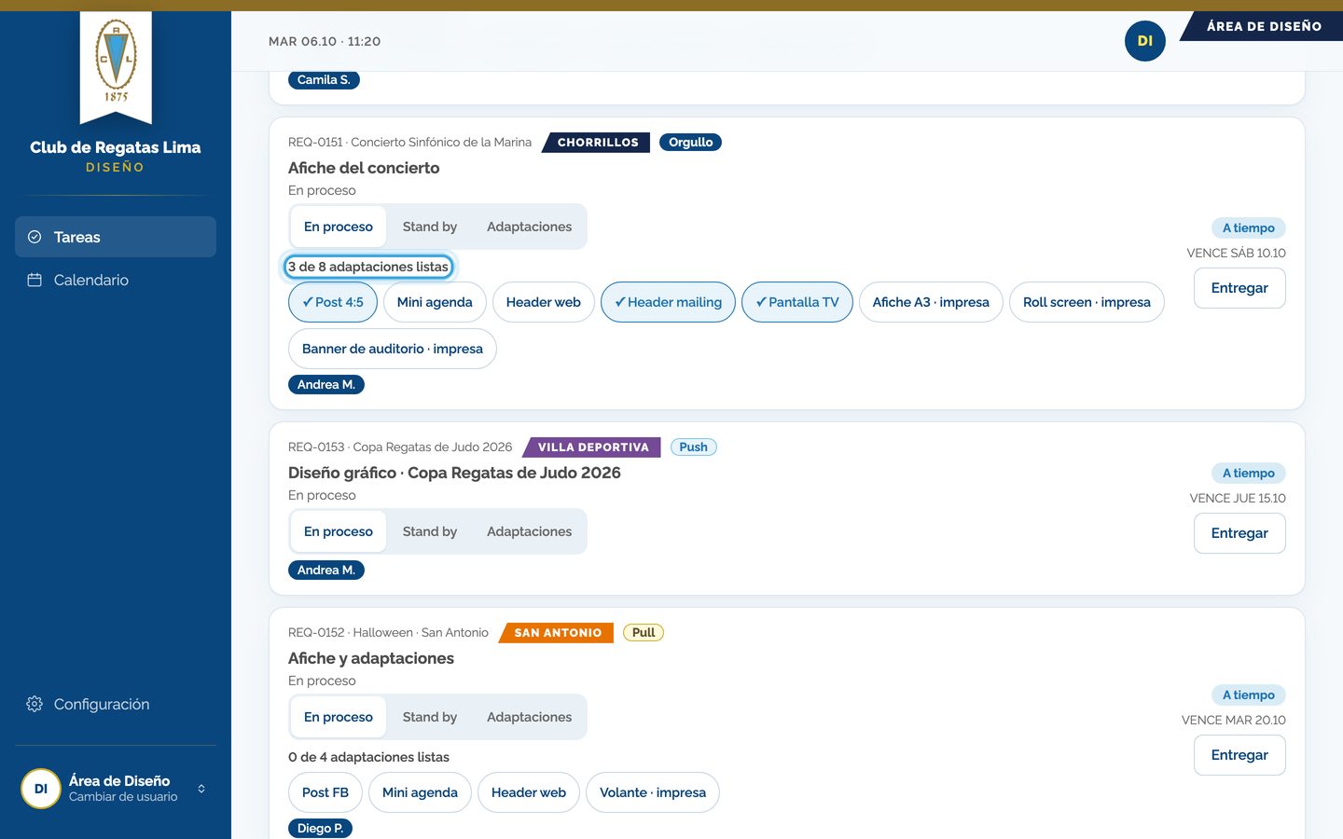Click the Push badge on REQ-0153
The height and width of the screenshot is (839, 1343).
(x=694, y=447)
